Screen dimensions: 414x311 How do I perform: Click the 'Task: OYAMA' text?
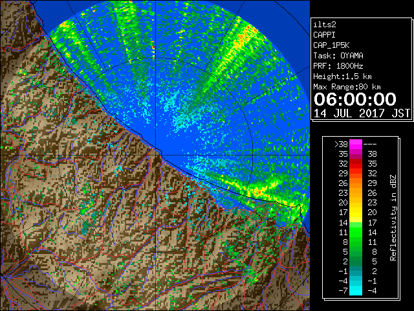(338, 56)
